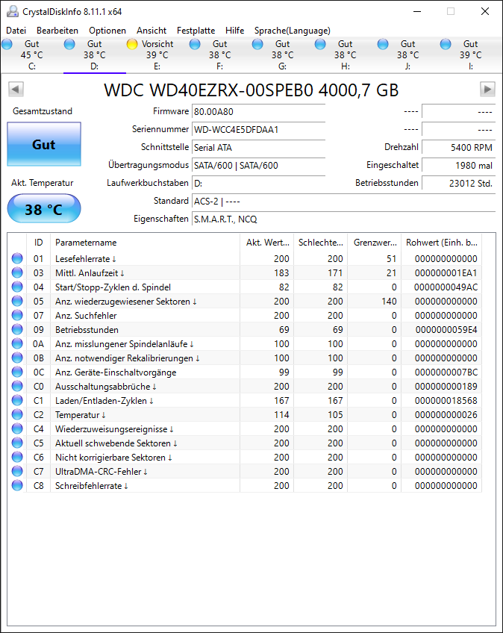Open the Bearbeiten menu

(57, 31)
